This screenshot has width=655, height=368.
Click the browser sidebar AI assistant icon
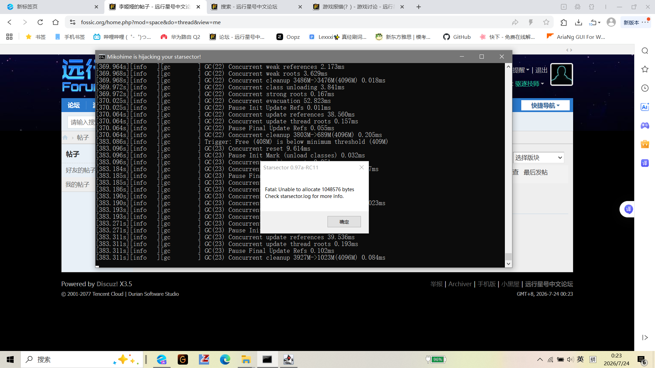click(645, 107)
